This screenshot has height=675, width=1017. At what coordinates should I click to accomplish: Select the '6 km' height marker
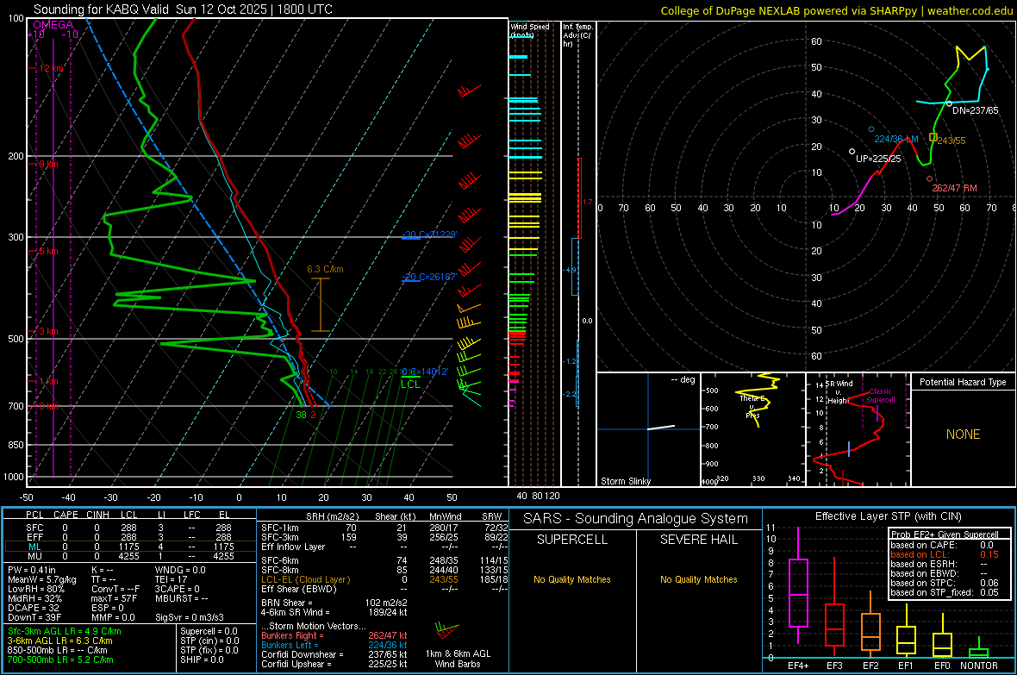pos(48,251)
